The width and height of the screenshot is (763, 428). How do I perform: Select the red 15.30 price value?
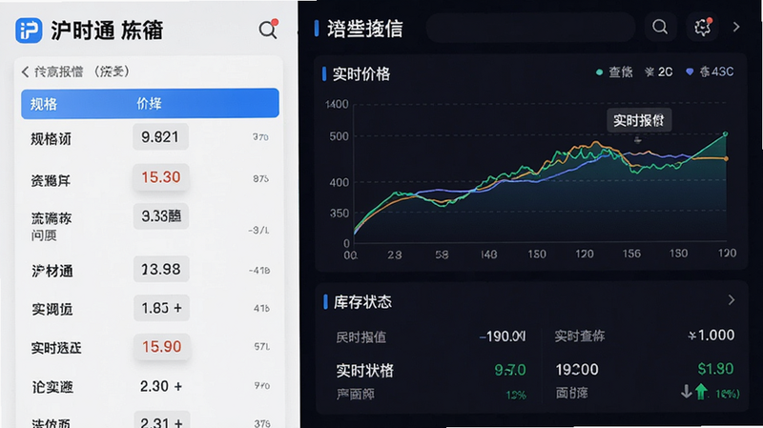(x=161, y=177)
